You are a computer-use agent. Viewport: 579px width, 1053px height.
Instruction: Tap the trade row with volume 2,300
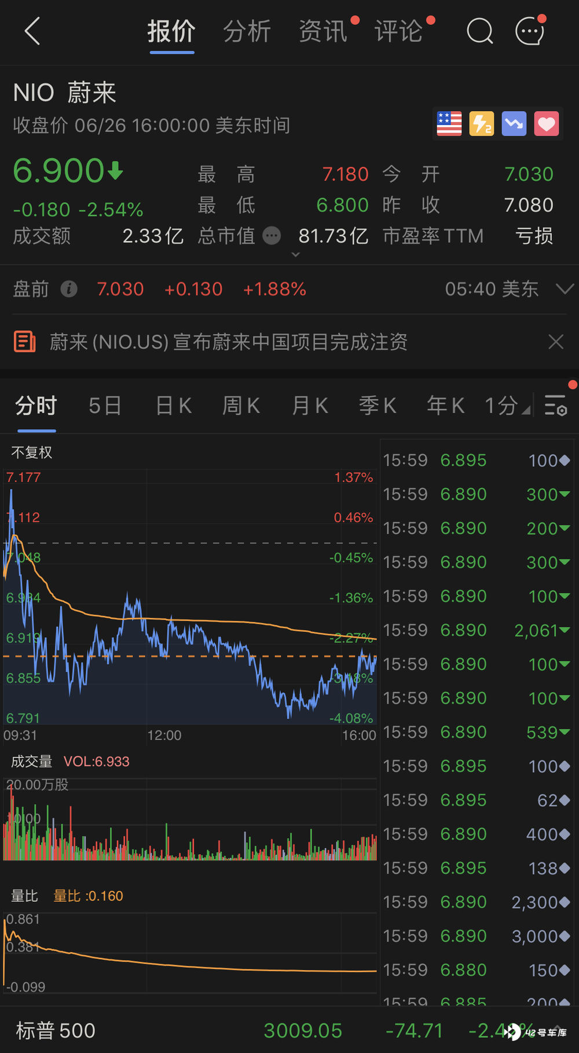point(477,902)
